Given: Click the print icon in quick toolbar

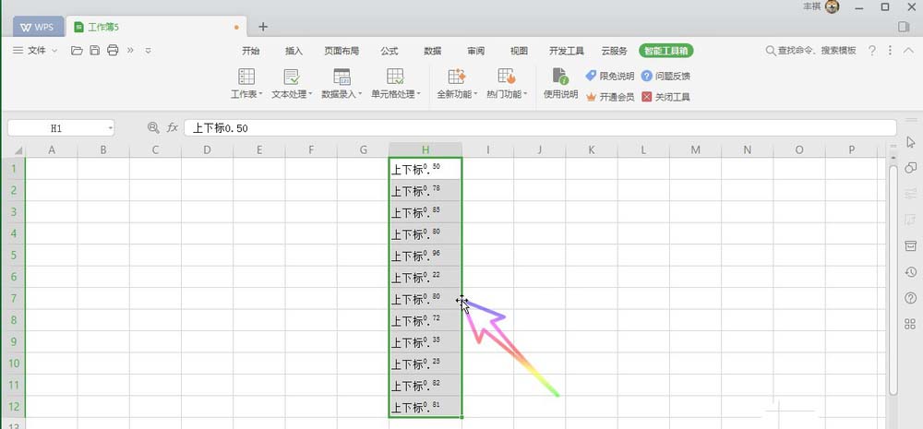Looking at the screenshot, I should pyautogui.click(x=113, y=51).
